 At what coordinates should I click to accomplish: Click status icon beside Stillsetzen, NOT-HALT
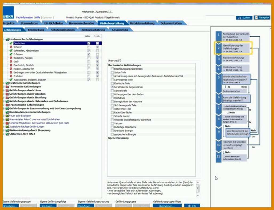point(7,134)
